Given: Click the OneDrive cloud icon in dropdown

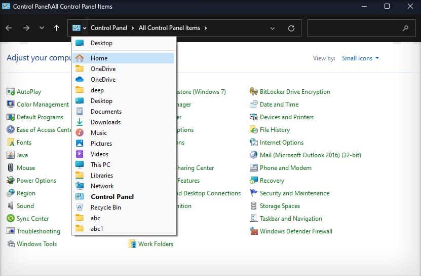Looking at the screenshot, I should 80,79.
